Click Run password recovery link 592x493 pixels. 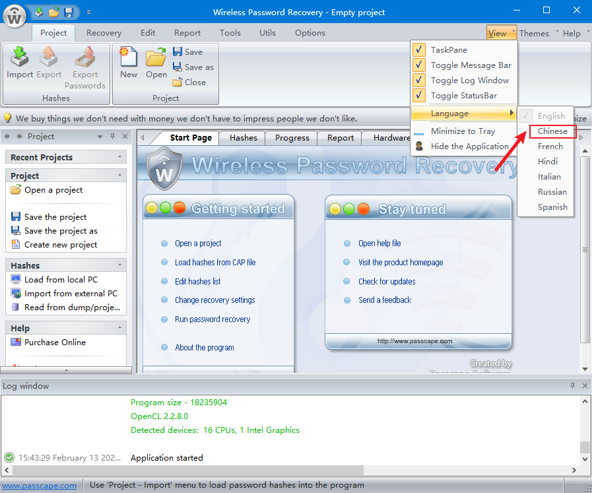pos(213,319)
